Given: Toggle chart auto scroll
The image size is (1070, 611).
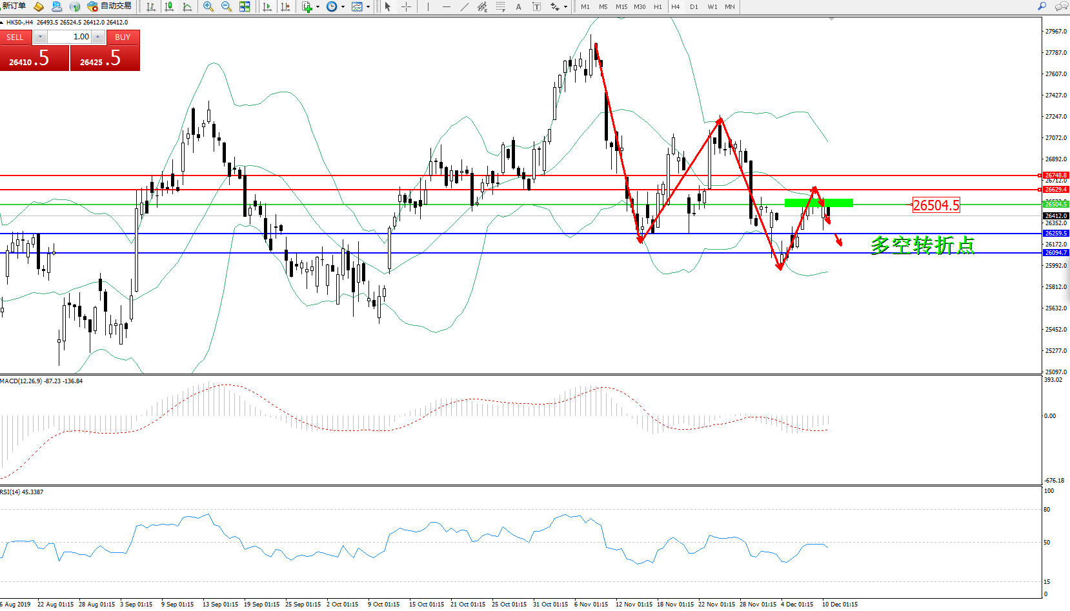Looking at the screenshot, I should (x=267, y=6).
